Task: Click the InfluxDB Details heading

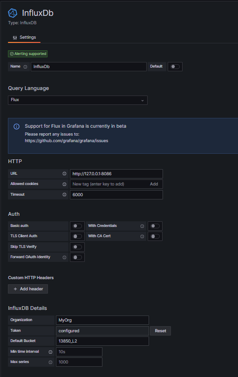Action: 27,308
